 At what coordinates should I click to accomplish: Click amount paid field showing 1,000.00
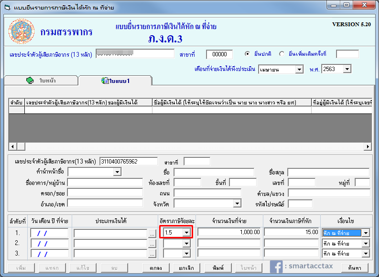coord(229,232)
